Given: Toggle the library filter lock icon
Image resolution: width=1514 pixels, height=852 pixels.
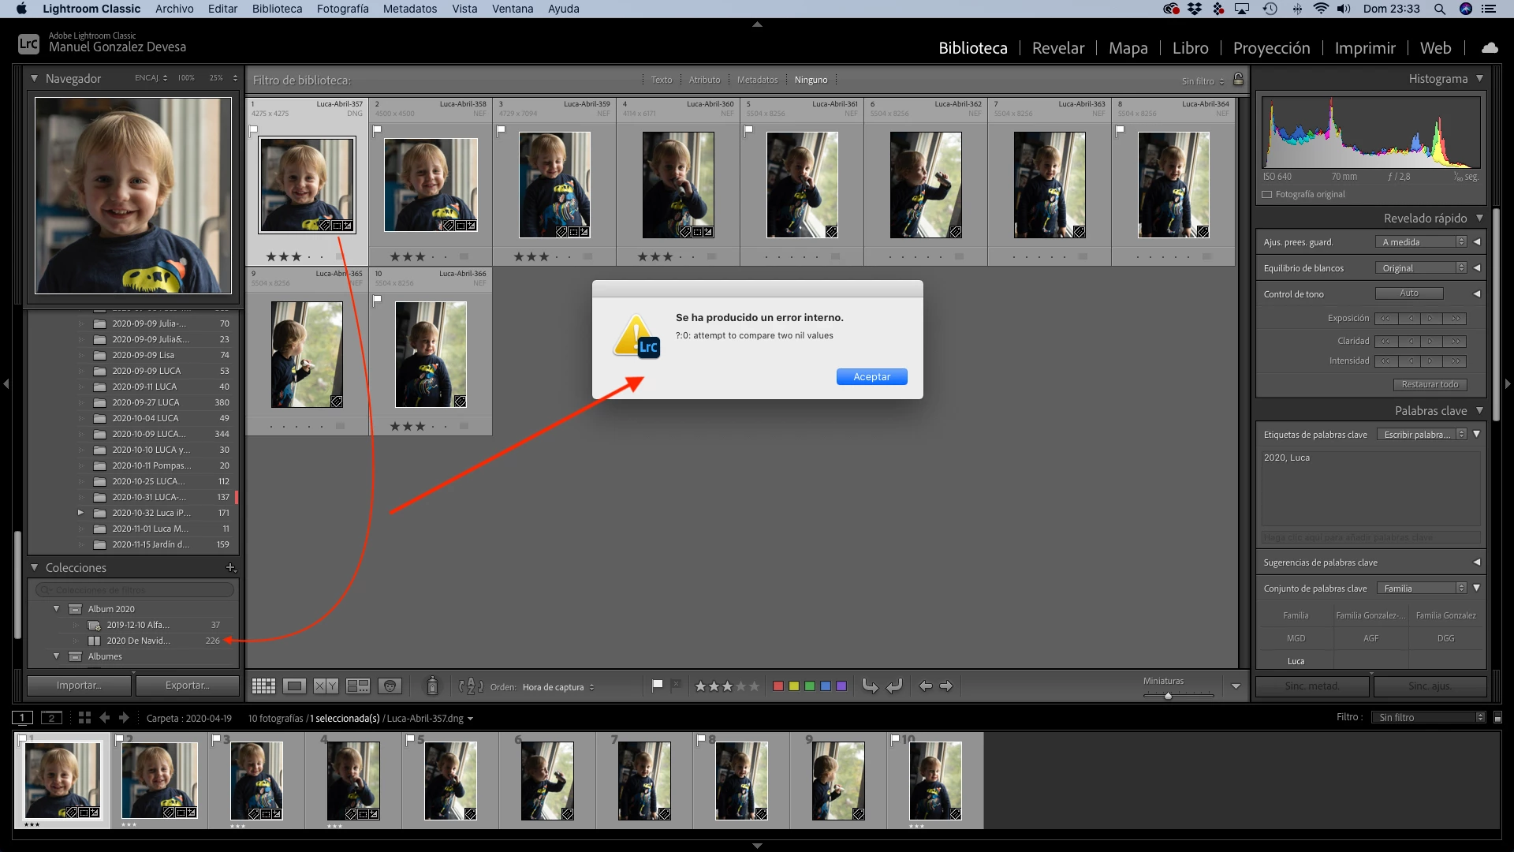Looking at the screenshot, I should pyautogui.click(x=1238, y=80).
